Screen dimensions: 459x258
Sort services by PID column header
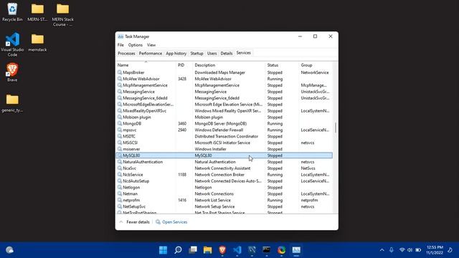(x=184, y=65)
